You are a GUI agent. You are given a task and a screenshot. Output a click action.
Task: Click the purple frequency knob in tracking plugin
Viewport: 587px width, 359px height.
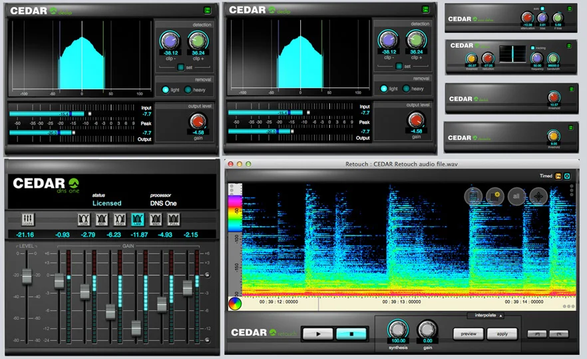tap(537, 58)
